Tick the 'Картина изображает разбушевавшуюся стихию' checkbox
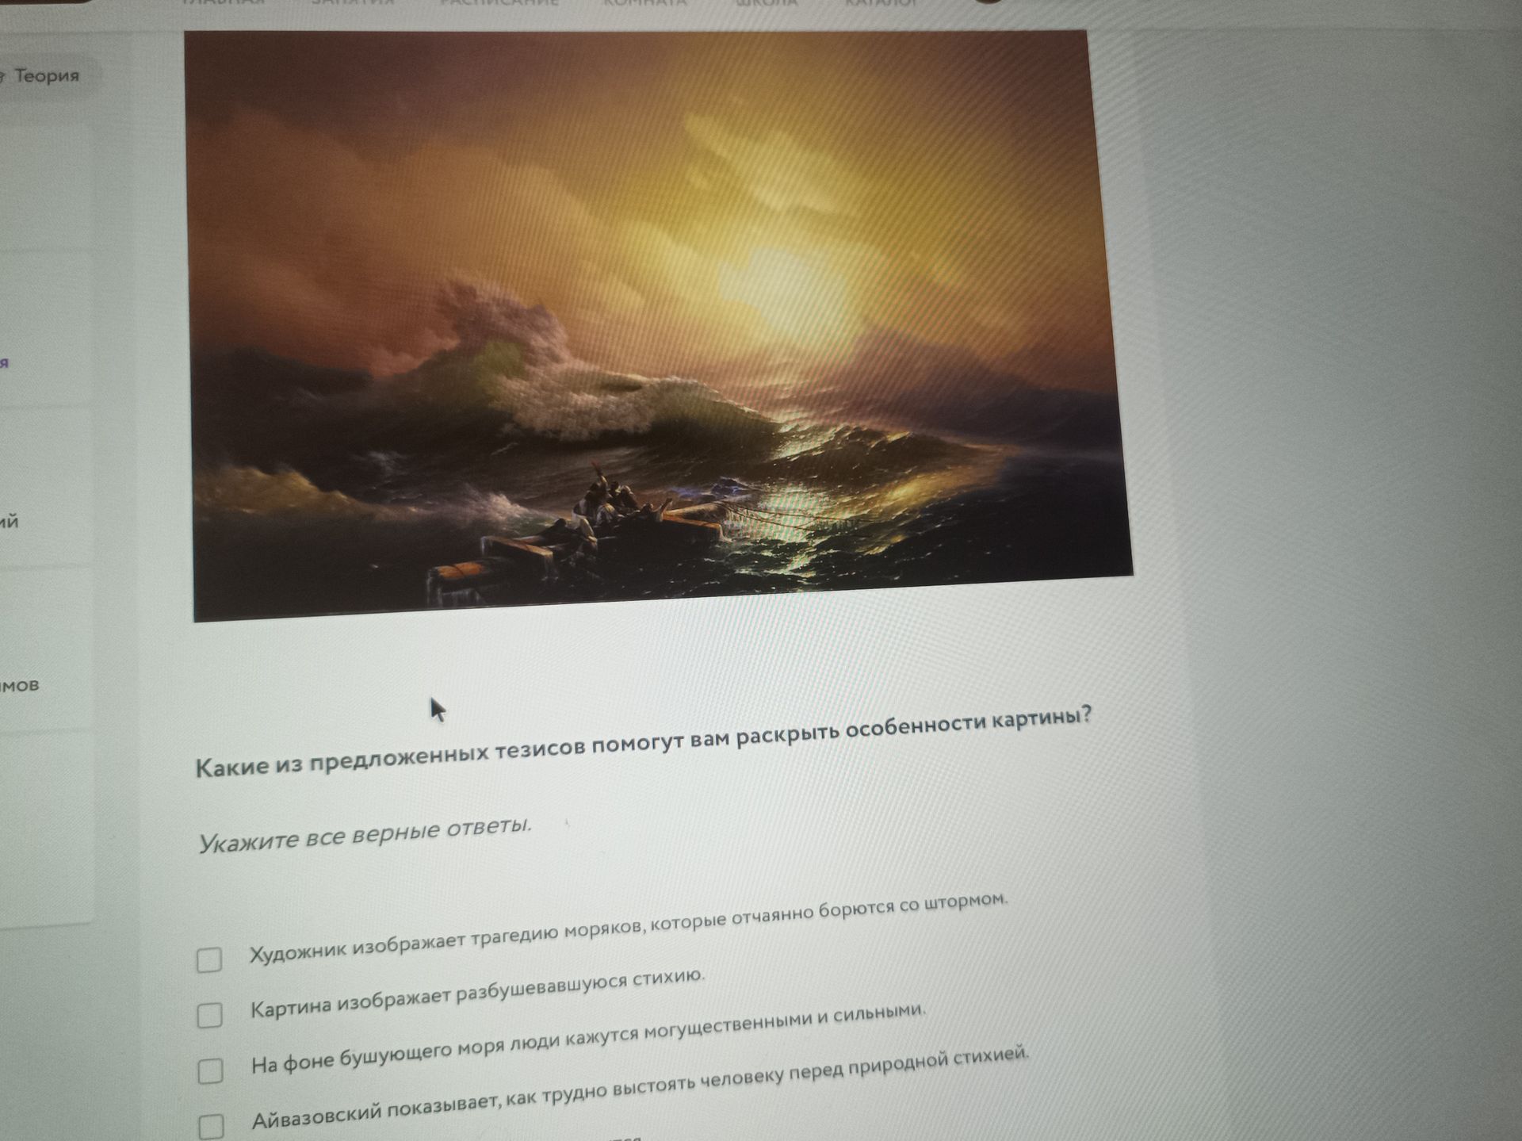 coord(210,1015)
